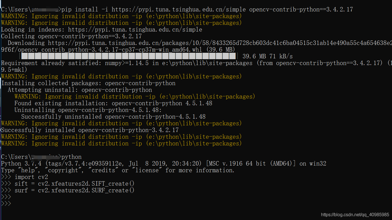392x220 pixels.
Task: Click the SURF_create() statement line
Action: (75, 190)
